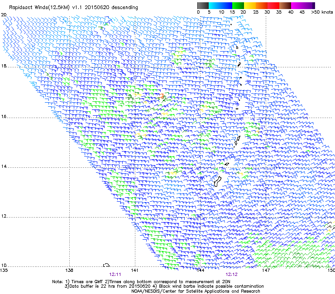The width and height of the screenshot is (335, 294).
Task: Click the longitude label '135'
Action: (4, 270)
